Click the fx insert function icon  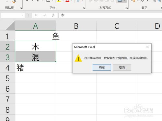coord(53,15)
